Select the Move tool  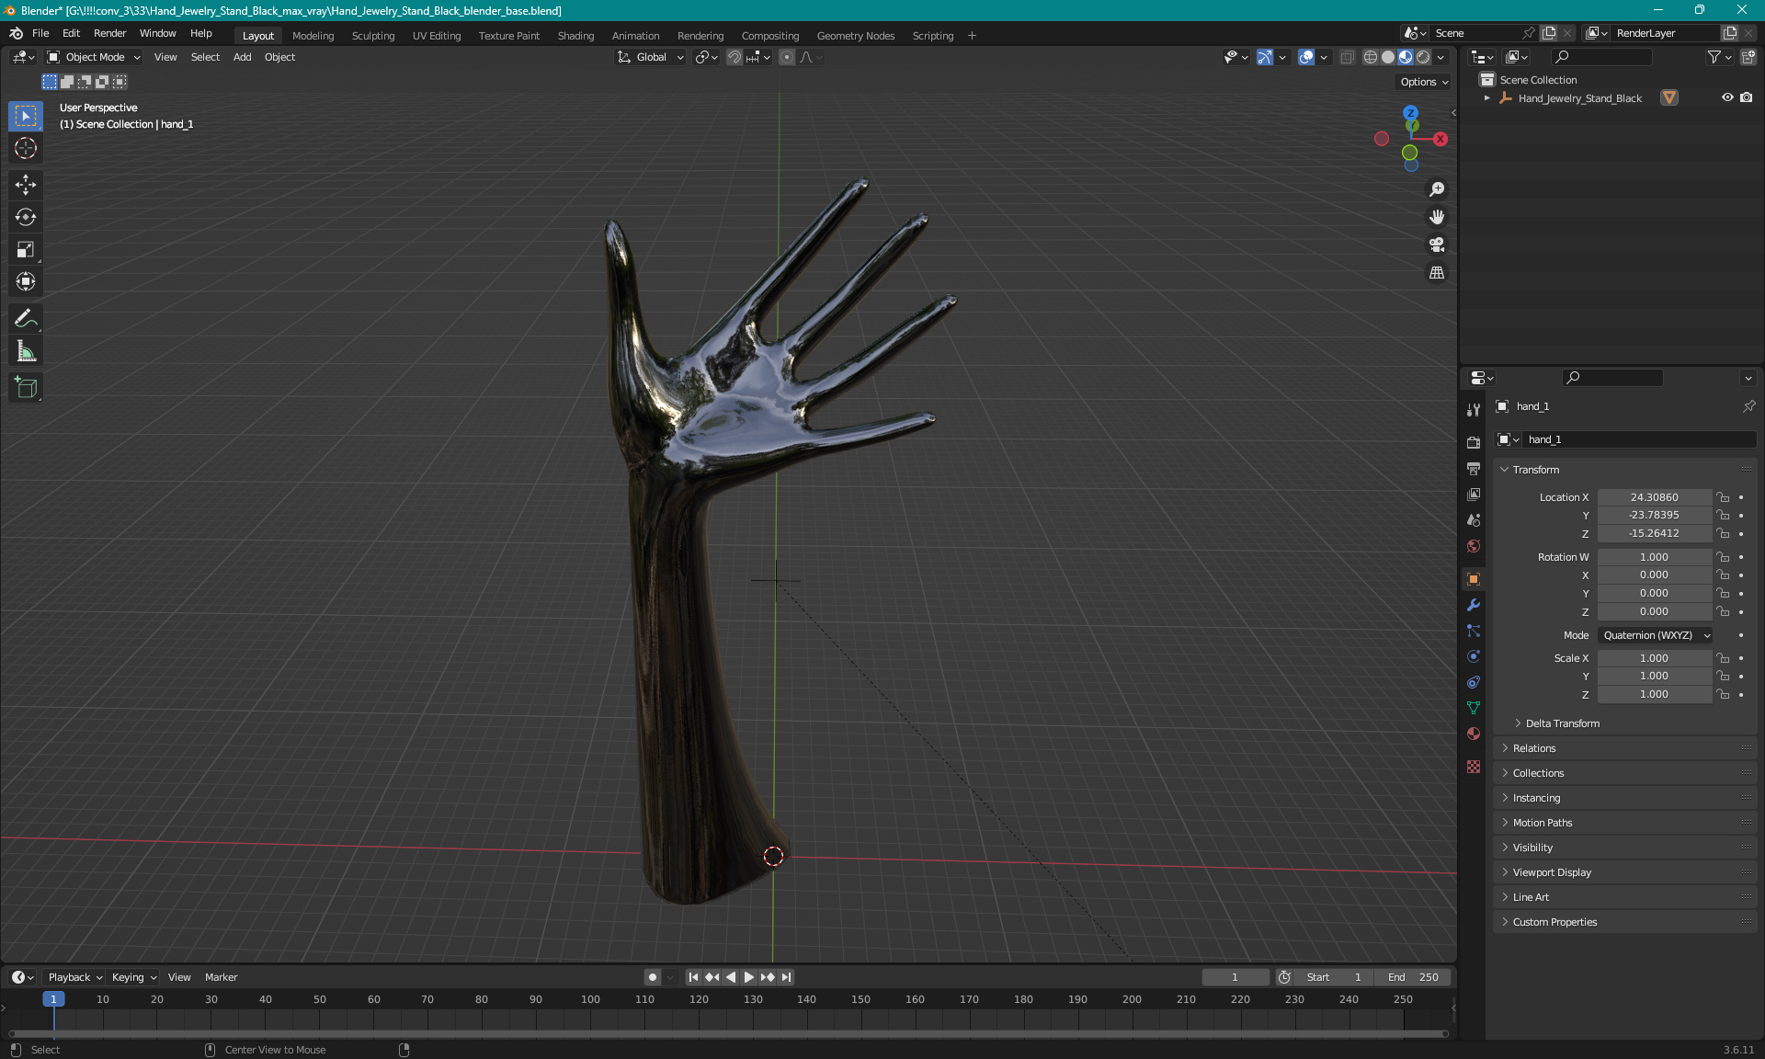coord(26,185)
